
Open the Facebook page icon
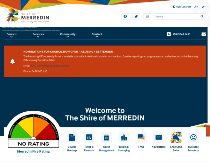pos(125,16)
